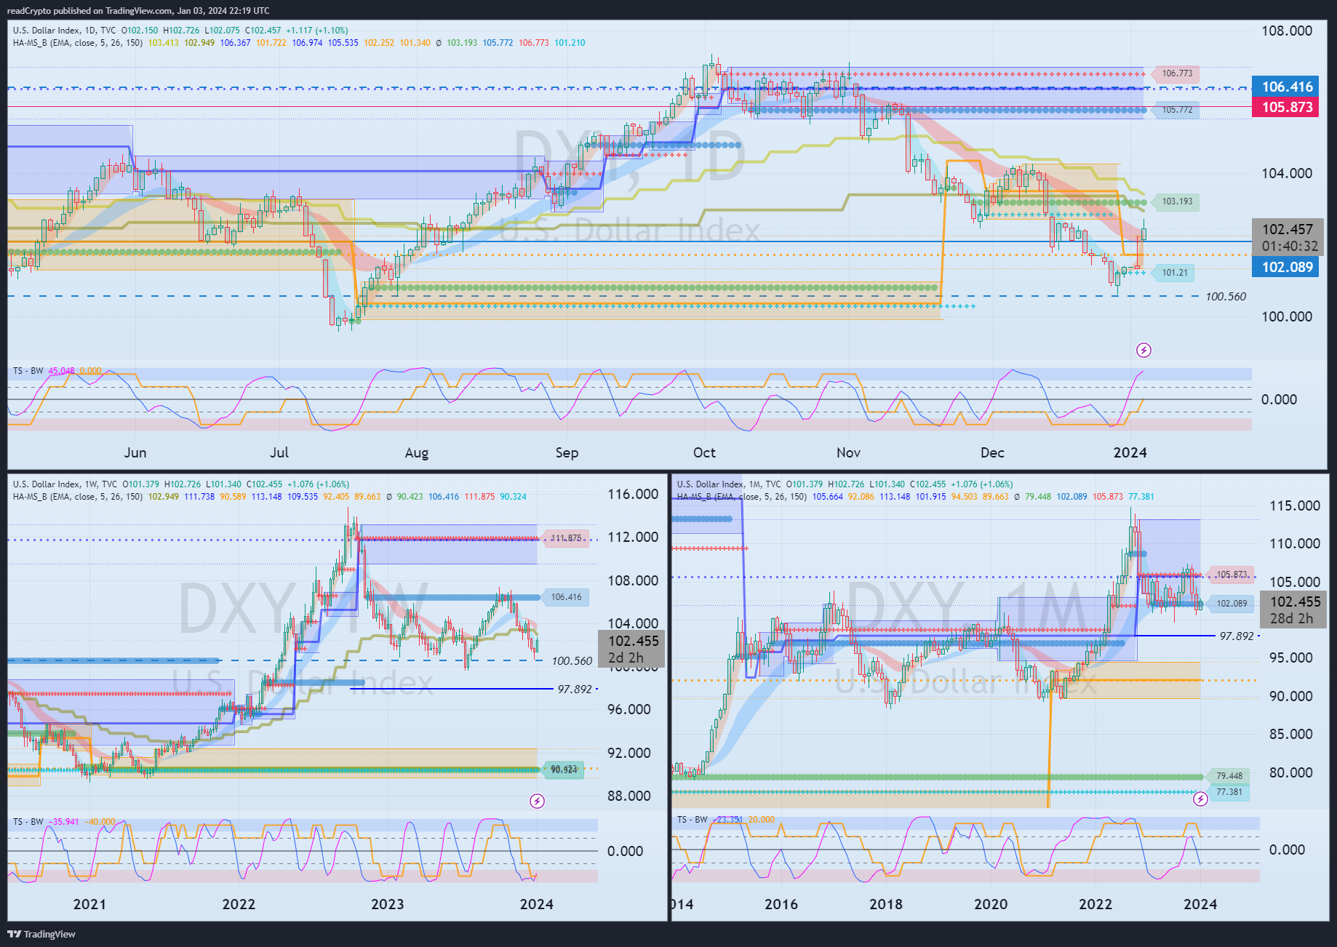Click the 2024 label on daily time axis
This screenshot has height=947, width=1337.
[1130, 453]
